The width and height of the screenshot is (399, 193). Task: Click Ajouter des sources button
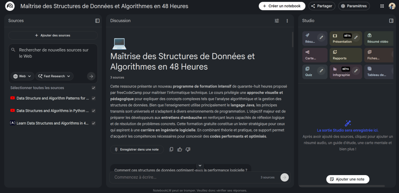click(53, 35)
